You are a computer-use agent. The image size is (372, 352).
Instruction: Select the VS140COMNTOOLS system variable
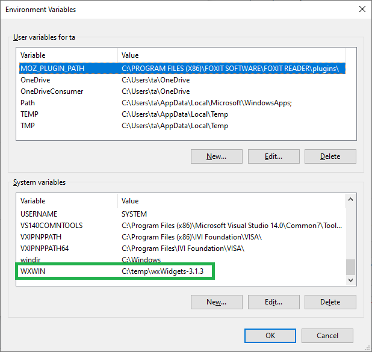click(x=52, y=226)
